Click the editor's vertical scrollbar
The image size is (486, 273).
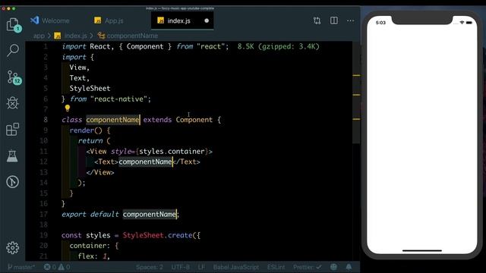point(356,93)
